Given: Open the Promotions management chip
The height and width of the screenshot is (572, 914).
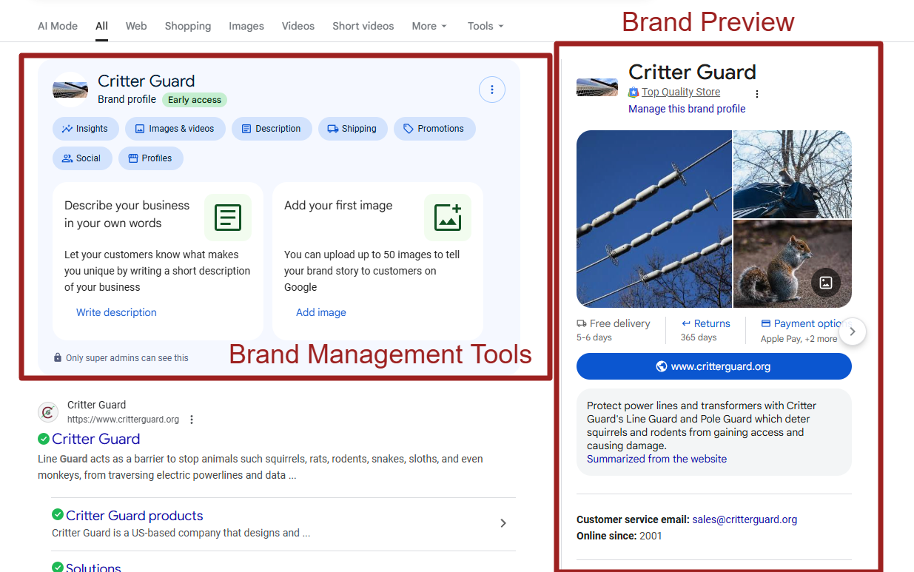Looking at the screenshot, I should point(434,128).
